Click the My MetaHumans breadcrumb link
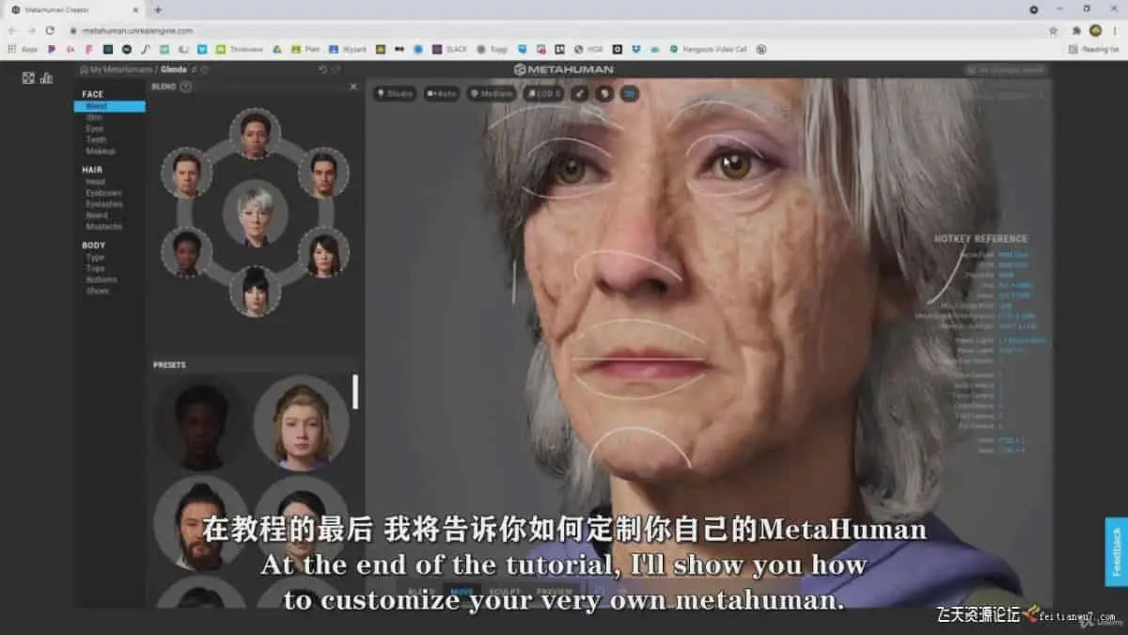The height and width of the screenshot is (635, 1128). pos(118,70)
